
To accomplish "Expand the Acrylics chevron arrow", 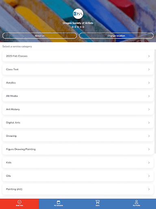I will pyautogui.click(x=149, y=83).
